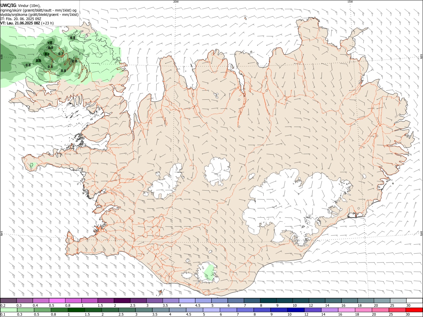Screen dimensions: 423x317
Task: Click the '0.7' precipitation value on the map
Action: [x=61, y=54]
